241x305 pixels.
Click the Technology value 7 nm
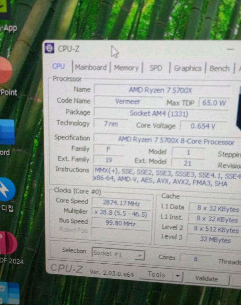(111, 123)
